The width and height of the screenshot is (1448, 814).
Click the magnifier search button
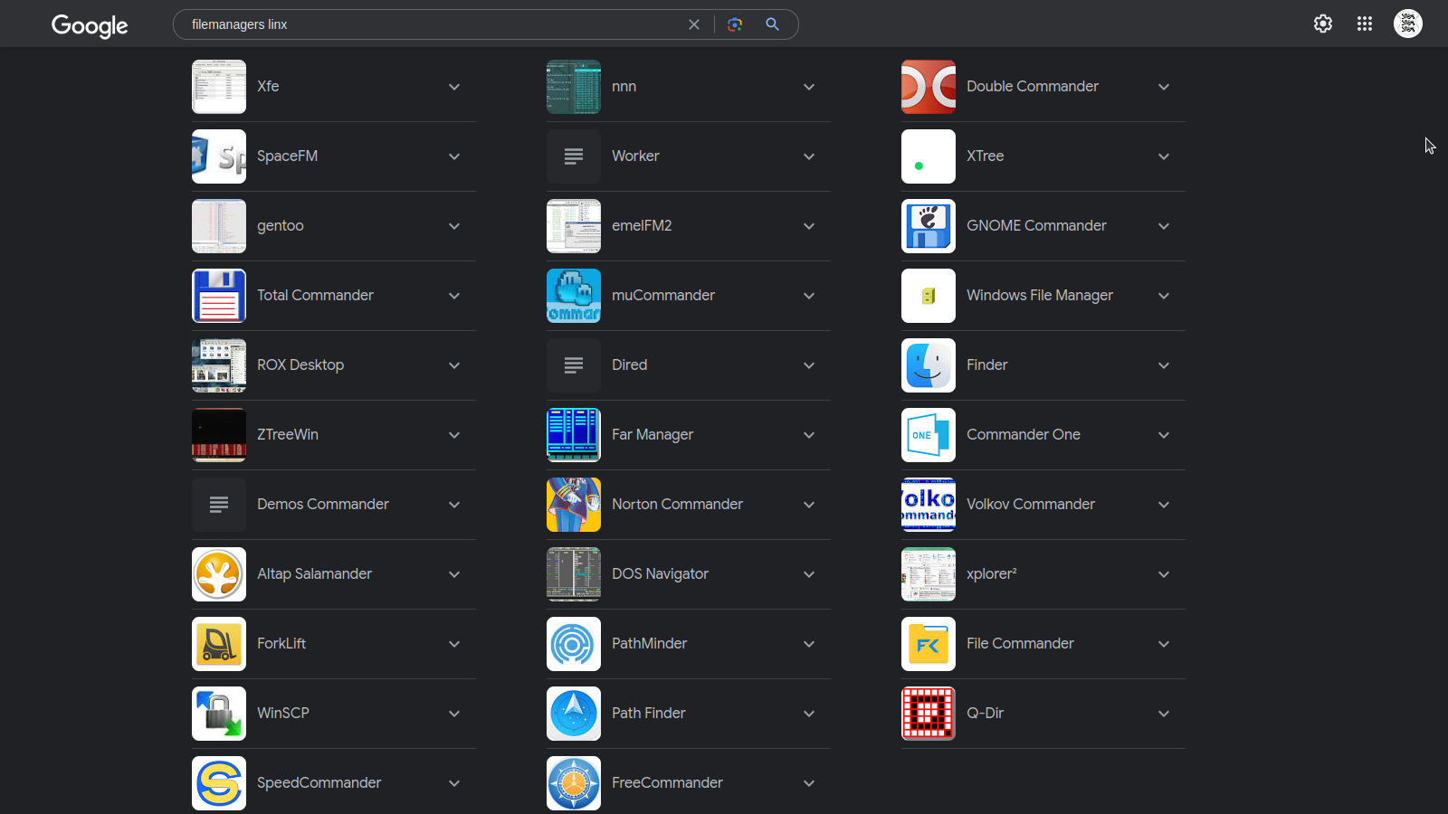(772, 24)
